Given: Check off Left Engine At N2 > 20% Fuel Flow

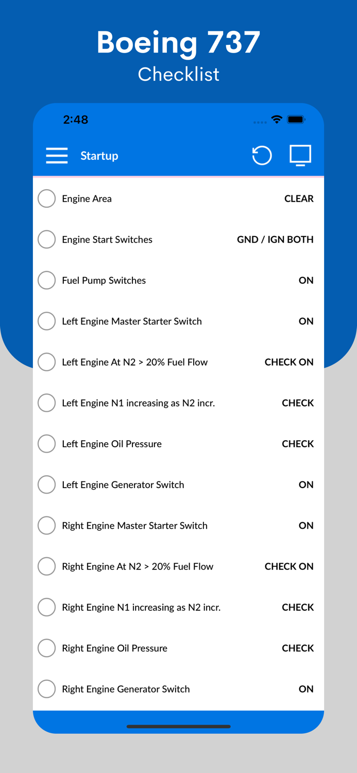Looking at the screenshot, I should (x=46, y=362).
